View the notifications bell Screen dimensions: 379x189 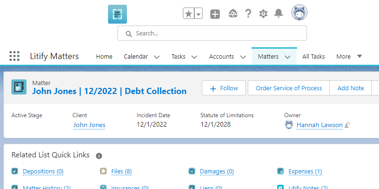click(x=279, y=14)
